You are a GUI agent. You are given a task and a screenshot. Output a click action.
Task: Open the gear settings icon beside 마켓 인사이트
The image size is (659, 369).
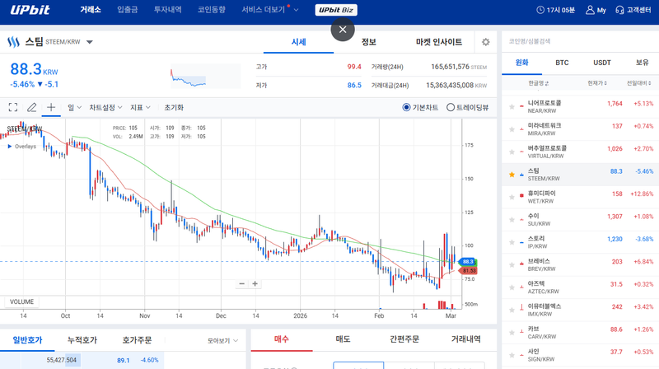point(485,42)
